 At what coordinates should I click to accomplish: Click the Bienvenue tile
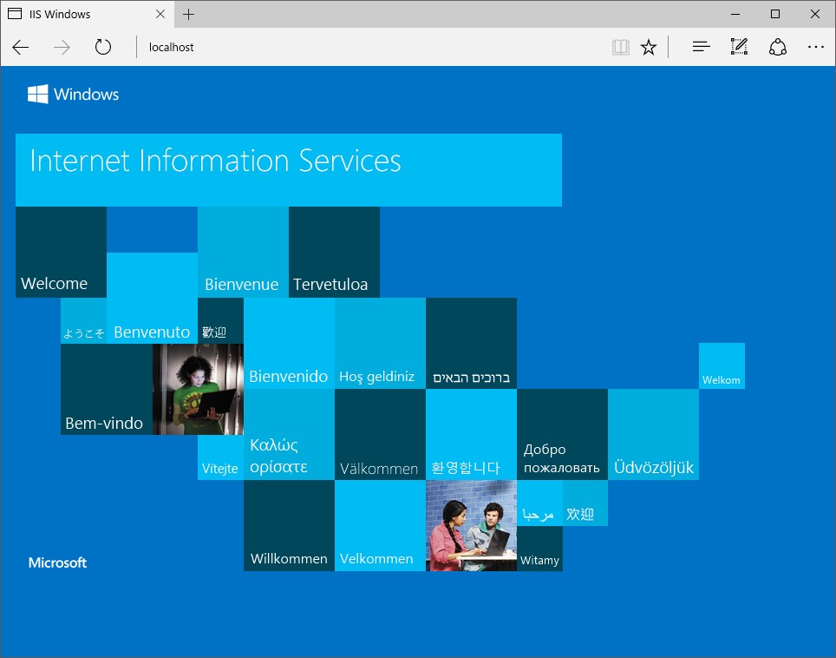[243, 252]
